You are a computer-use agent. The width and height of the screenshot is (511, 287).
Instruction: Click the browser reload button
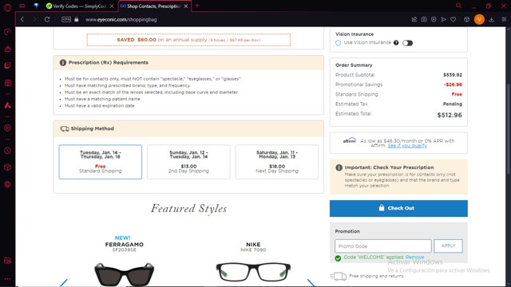click(47, 19)
